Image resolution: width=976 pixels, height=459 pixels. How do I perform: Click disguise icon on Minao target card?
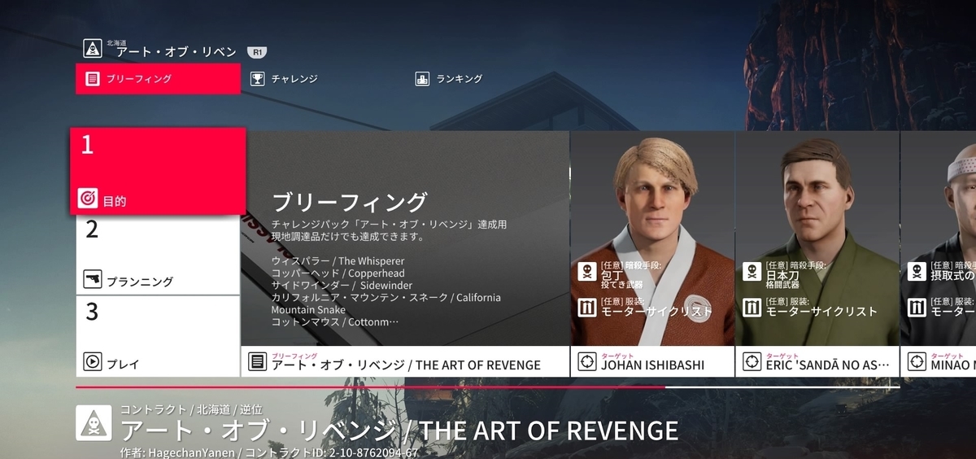pyautogui.click(x=917, y=307)
